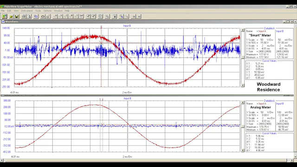Jump to last record with skip-forward icon
The width and height of the screenshot is (297, 167).
[139, 17]
